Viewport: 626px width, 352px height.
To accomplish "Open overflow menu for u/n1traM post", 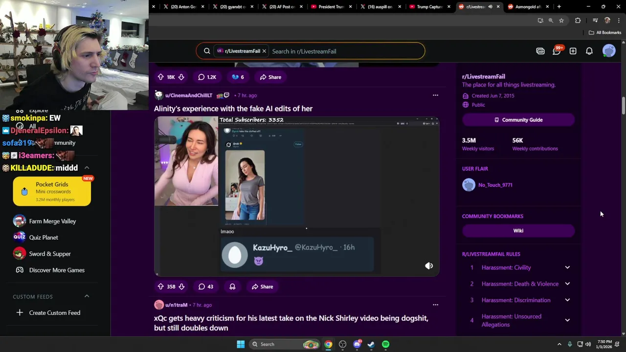I will tap(435, 305).
